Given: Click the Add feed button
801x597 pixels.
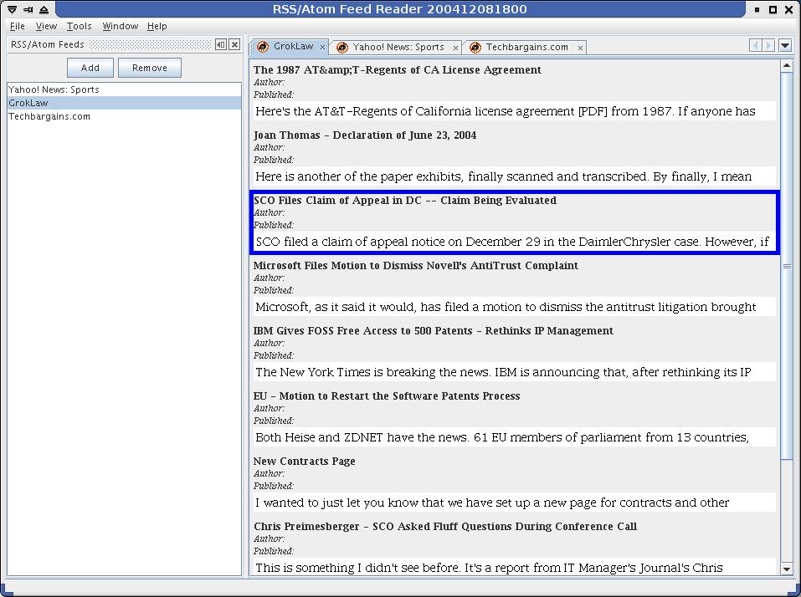Looking at the screenshot, I should (90, 68).
